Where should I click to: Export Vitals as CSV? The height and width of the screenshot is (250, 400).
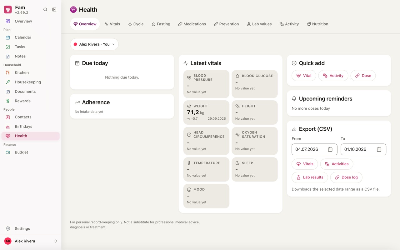click(305, 164)
